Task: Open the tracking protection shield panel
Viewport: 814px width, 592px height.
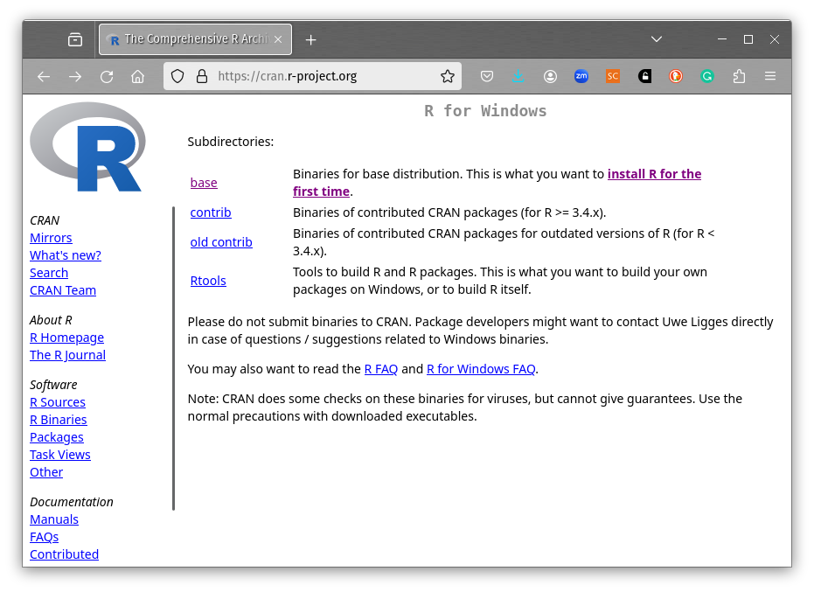Action: click(x=177, y=77)
